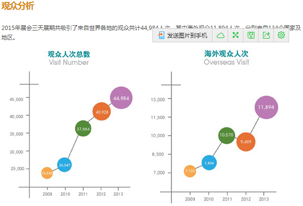303x206 pixels.
Task: Select the blue 7,806 overseas bubble
Action: (209, 163)
